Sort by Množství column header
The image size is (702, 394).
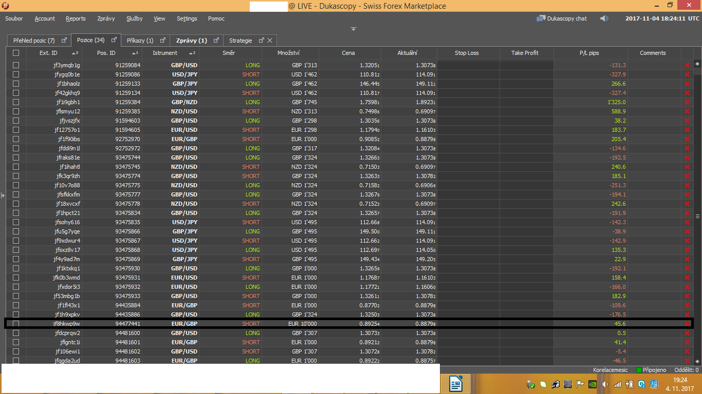[290, 53]
